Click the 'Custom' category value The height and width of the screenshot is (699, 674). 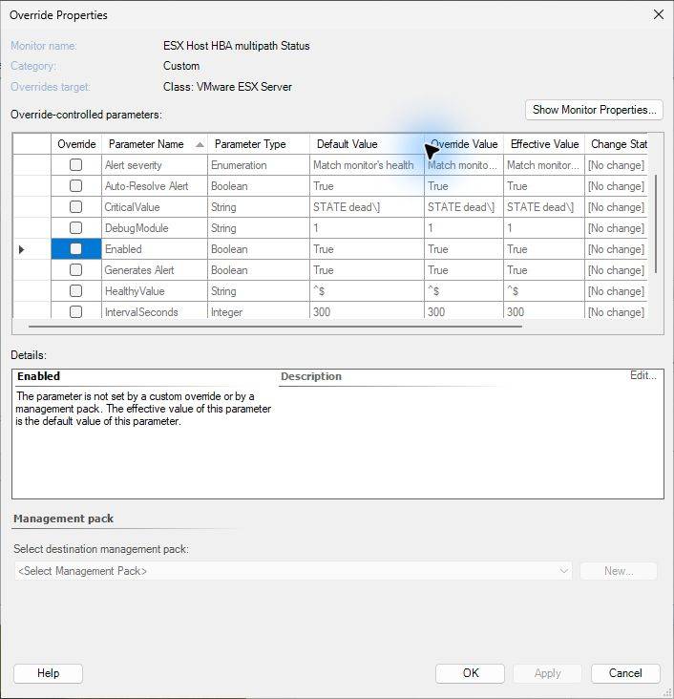181,66
